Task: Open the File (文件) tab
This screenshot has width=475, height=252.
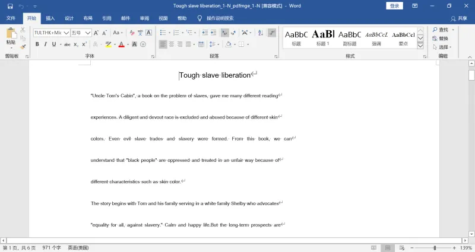Action: click(x=11, y=18)
